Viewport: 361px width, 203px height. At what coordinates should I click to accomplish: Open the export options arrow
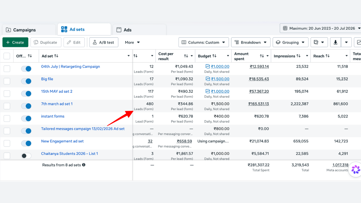[346, 42]
